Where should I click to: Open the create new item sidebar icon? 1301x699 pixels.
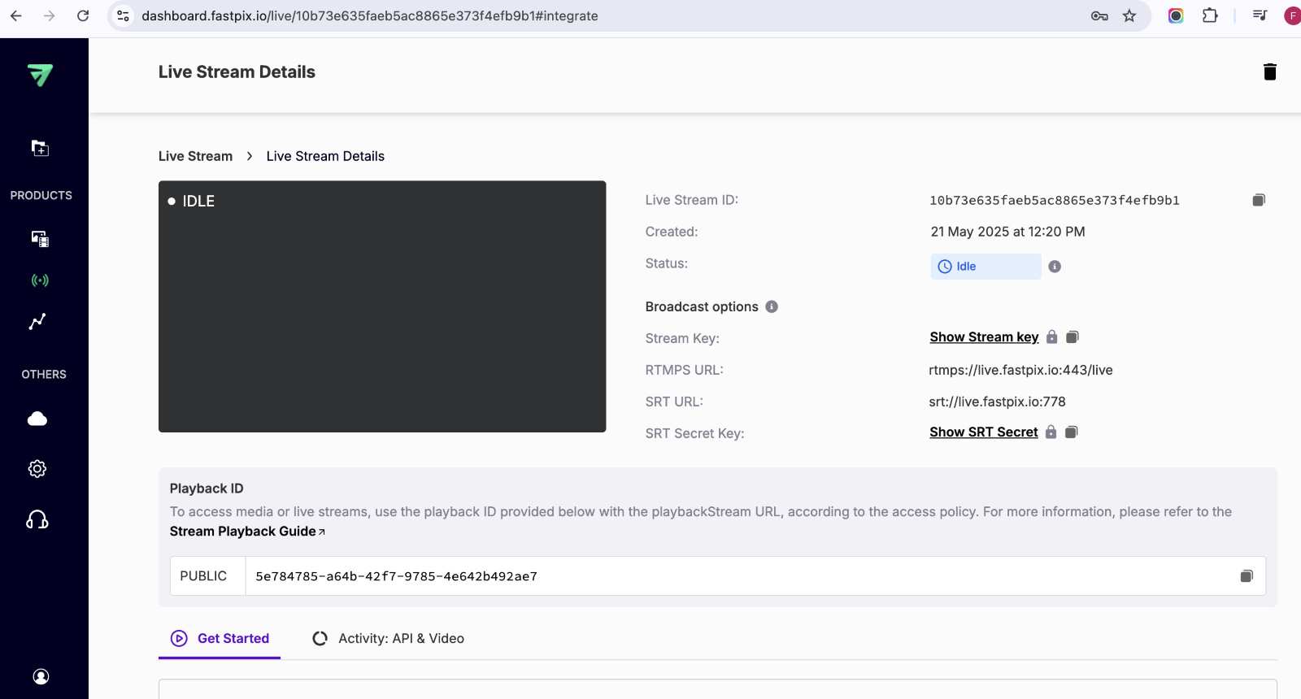[x=40, y=148]
